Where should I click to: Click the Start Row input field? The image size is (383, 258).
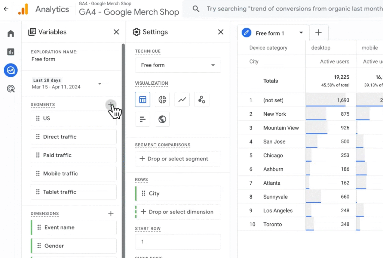[x=178, y=242]
